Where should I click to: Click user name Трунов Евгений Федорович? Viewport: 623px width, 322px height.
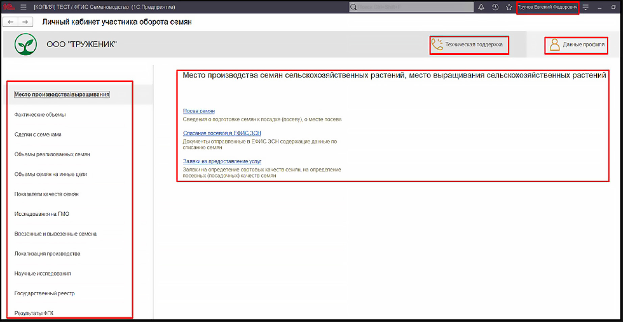click(x=547, y=7)
